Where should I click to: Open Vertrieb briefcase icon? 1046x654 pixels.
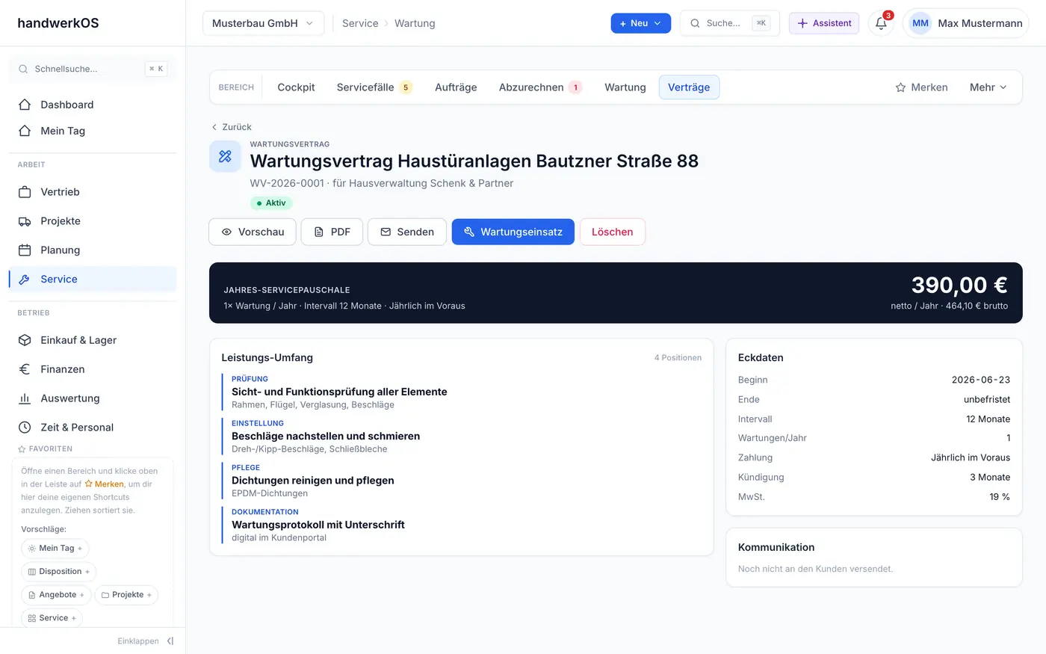click(x=25, y=192)
